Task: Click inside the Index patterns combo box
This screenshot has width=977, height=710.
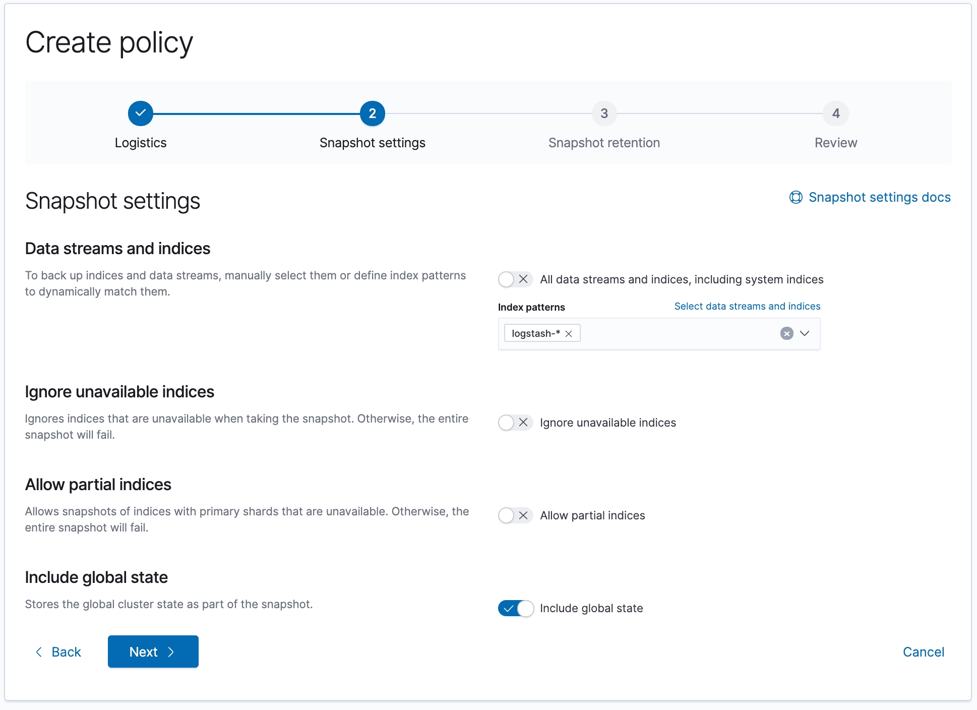Action: pos(676,334)
